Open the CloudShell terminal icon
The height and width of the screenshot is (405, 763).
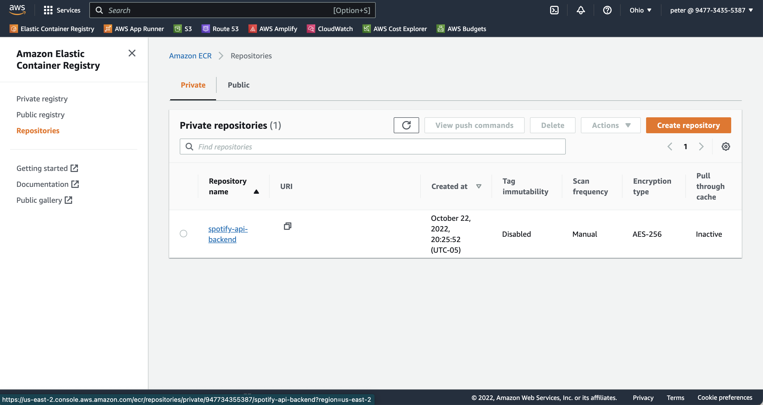[x=554, y=10]
